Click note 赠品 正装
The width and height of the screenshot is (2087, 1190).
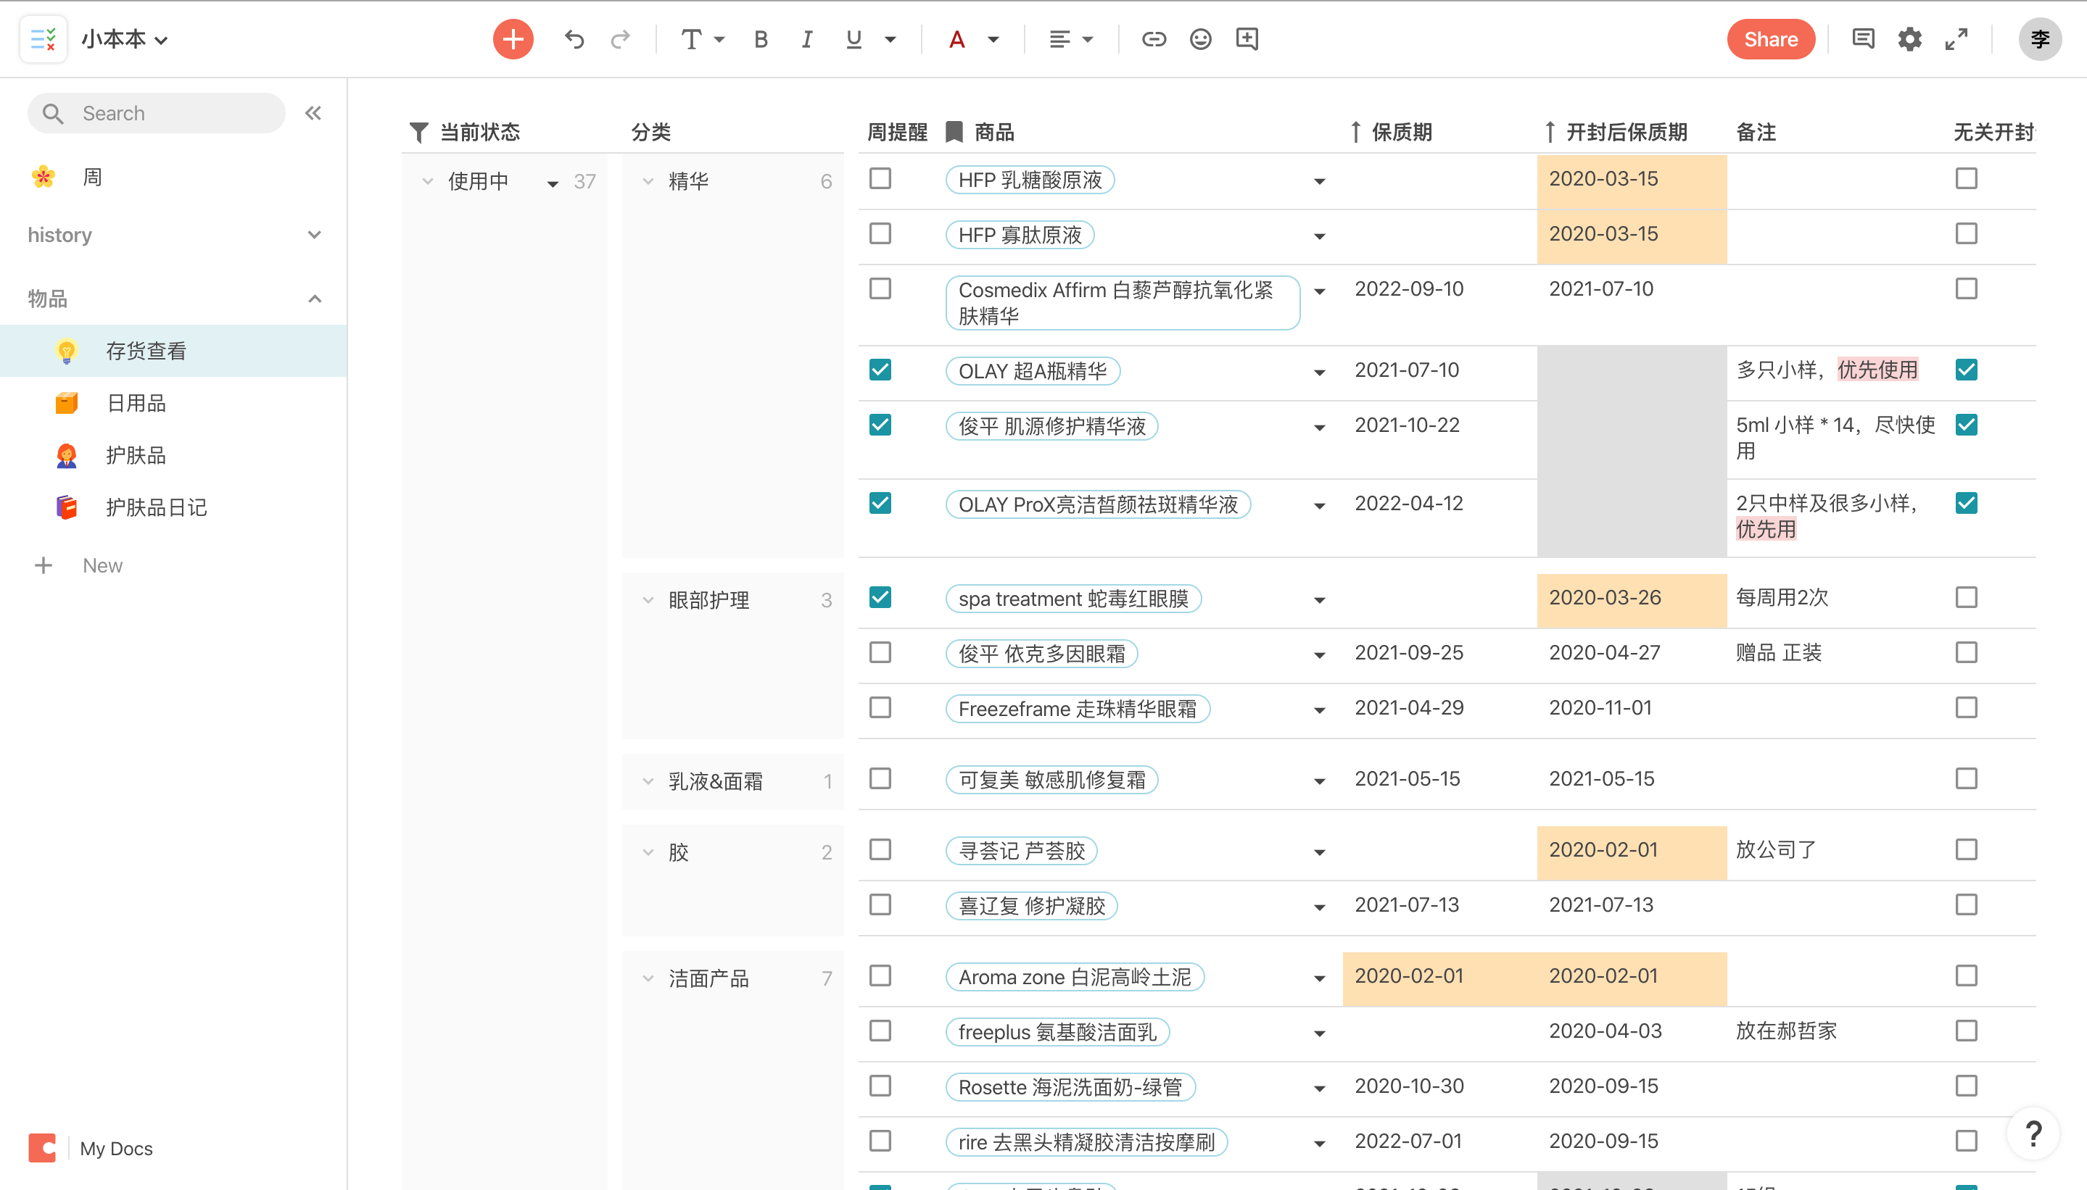tap(1779, 652)
